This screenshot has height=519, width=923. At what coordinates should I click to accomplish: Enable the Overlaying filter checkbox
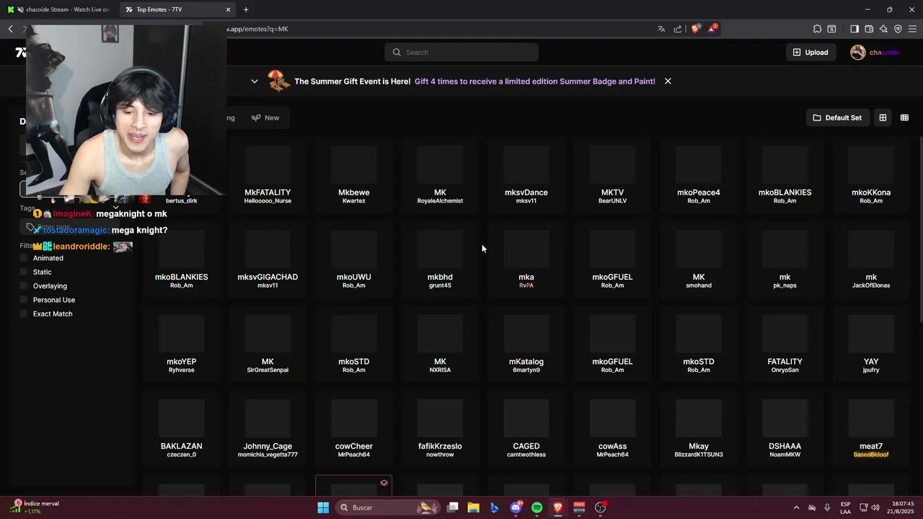[x=24, y=286]
